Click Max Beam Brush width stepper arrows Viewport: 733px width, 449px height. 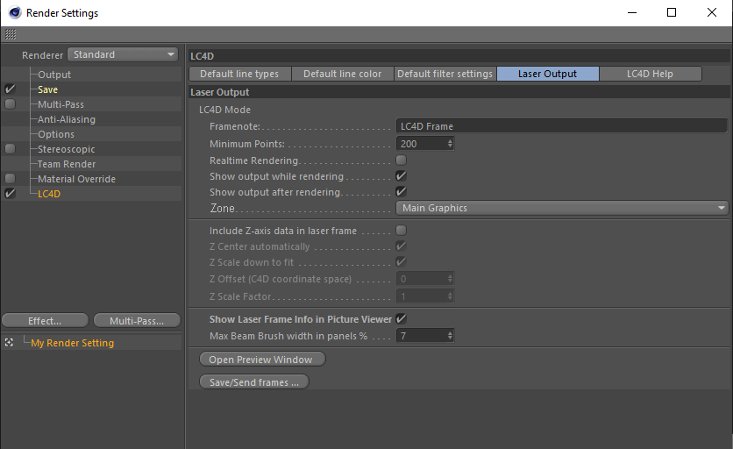pyautogui.click(x=450, y=336)
